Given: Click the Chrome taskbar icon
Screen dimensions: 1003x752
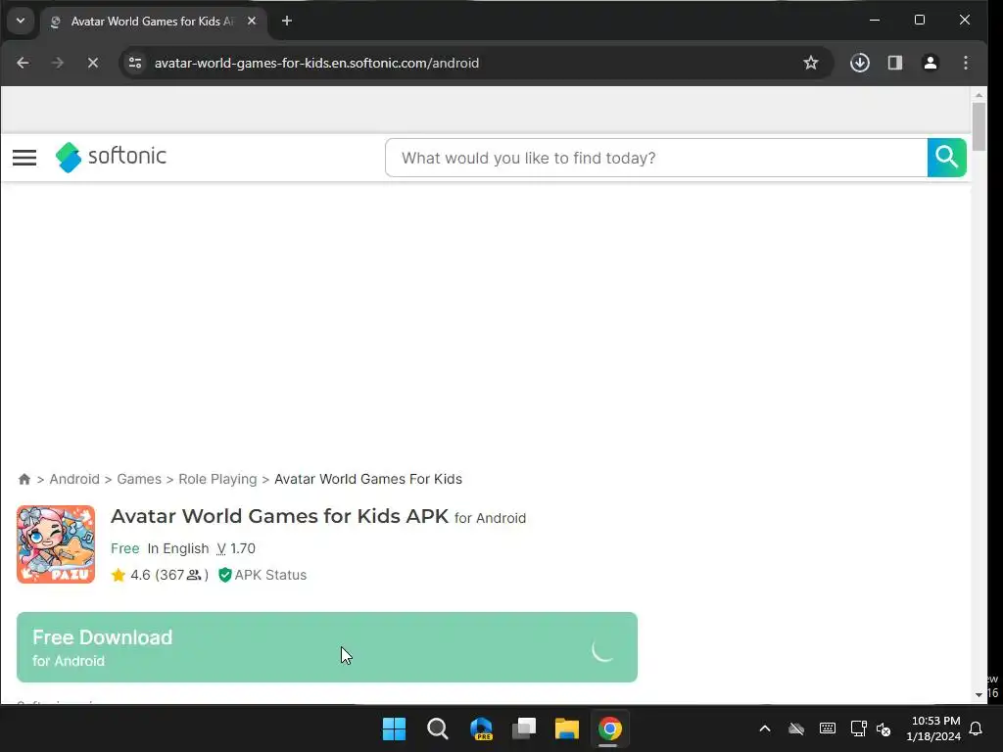Looking at the screenshot, I should [x=609, y=728].
